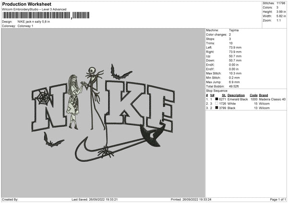288x203 pixels.
Task: Click the Stops value 3
Action: coord(230,39)
